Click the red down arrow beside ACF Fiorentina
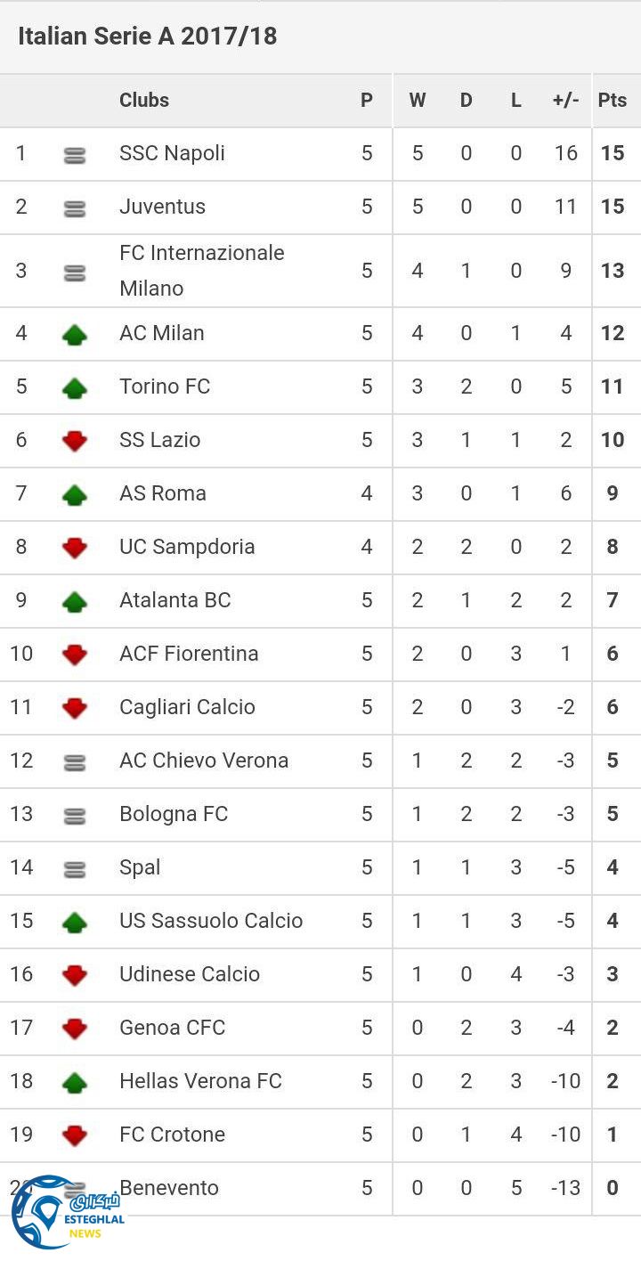Image resolution: width=641 pixels, height=1269 pixels. coord(75,655)
